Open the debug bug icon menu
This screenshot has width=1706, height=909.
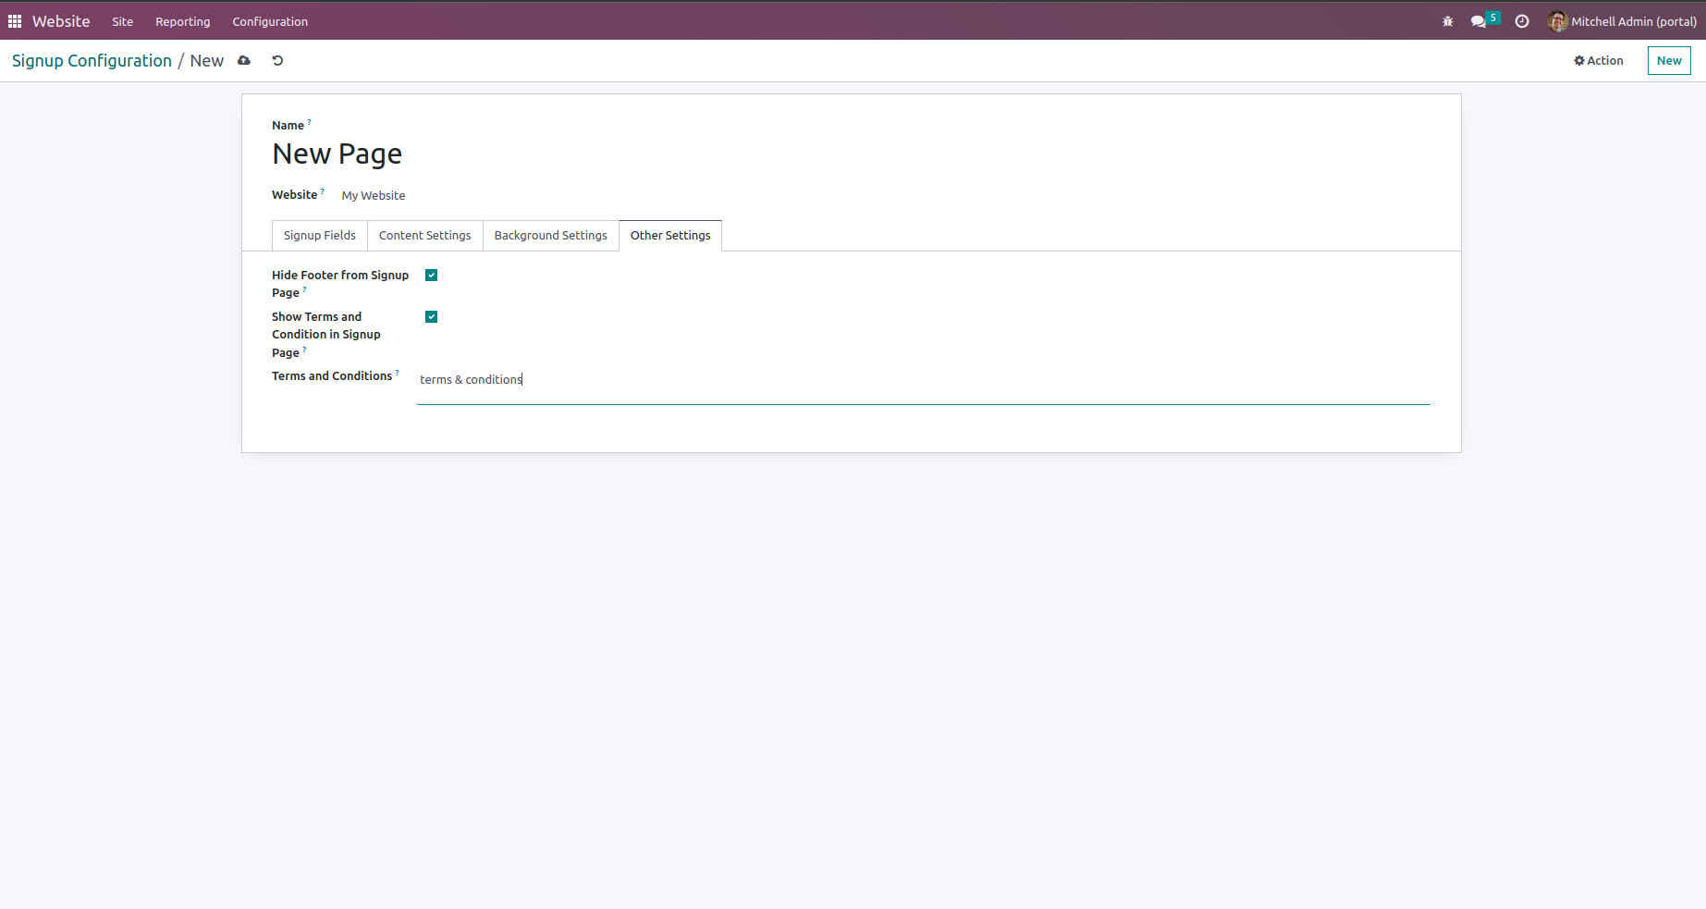point(1448,21)
